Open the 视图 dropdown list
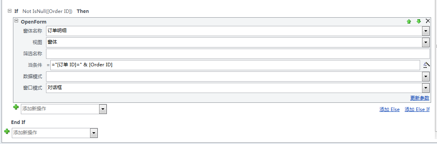 coord(426,42)
